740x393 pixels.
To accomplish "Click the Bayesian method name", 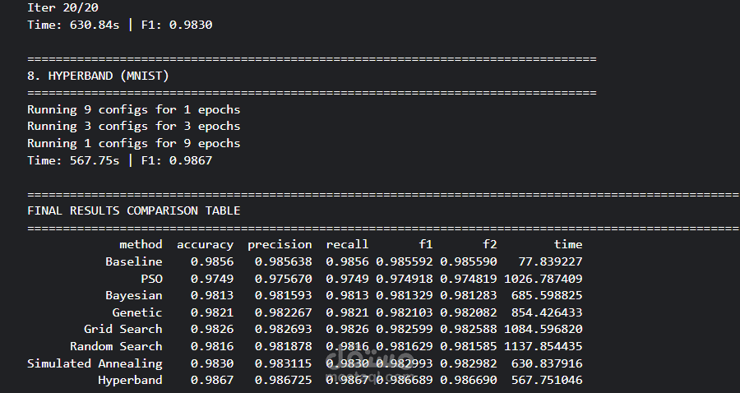I will (x=133, y=295).
